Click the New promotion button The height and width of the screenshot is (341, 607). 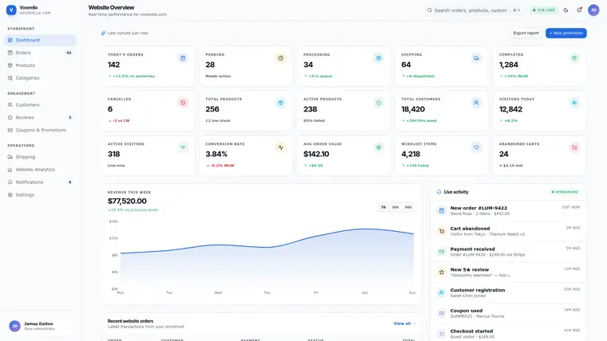click(566, 33)
